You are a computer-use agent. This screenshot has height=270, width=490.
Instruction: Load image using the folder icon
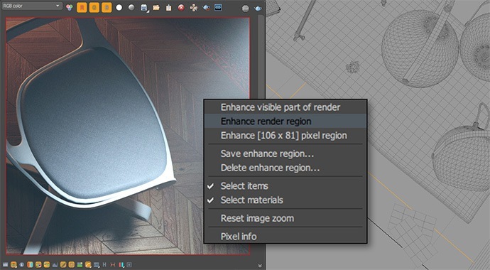coord(156,8)
